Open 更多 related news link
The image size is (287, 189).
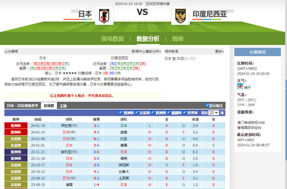[x=219, y=52]
